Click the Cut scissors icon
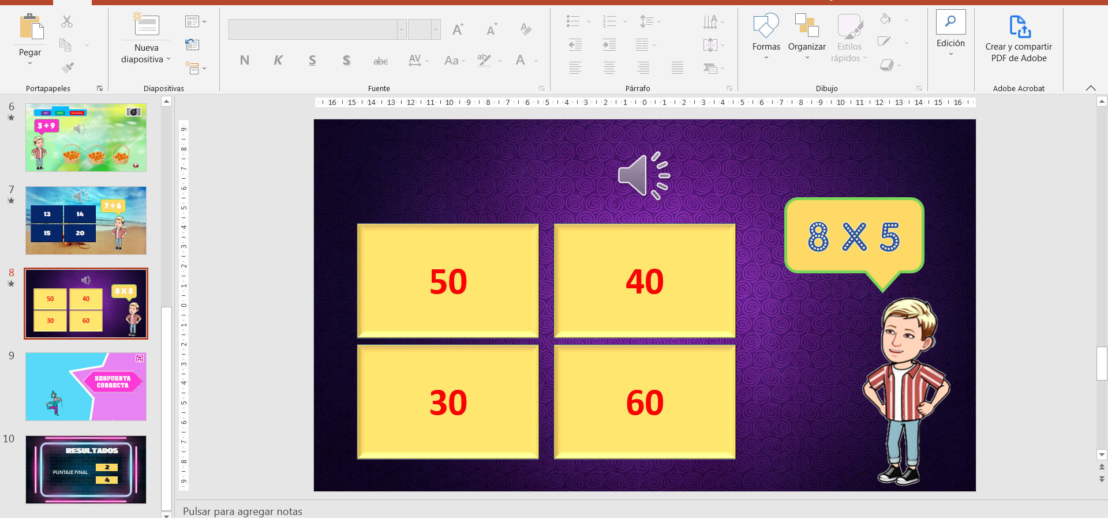 tap(67, 22)
